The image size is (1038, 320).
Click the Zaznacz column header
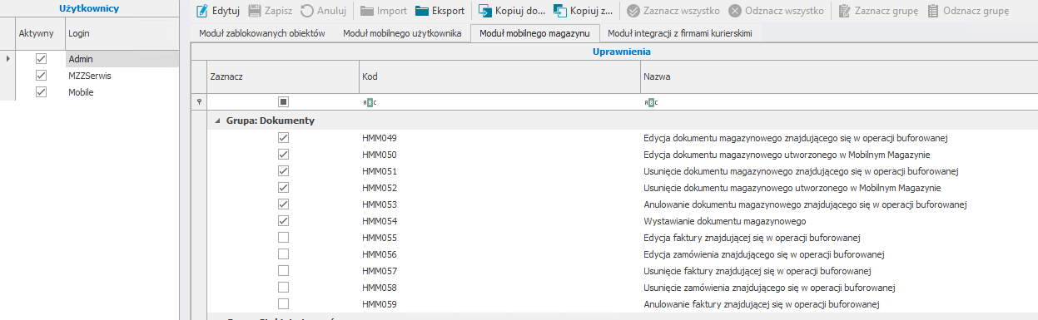[283, 76]
